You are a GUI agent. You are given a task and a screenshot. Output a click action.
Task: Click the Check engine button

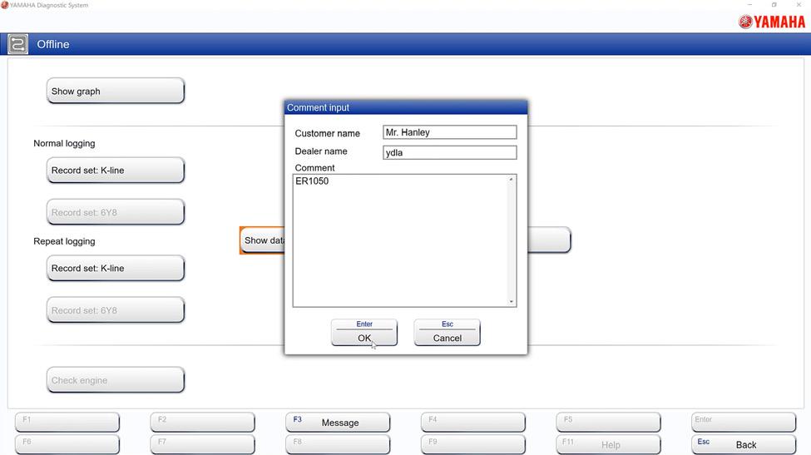pyautogui.click(x=116, y=380)
